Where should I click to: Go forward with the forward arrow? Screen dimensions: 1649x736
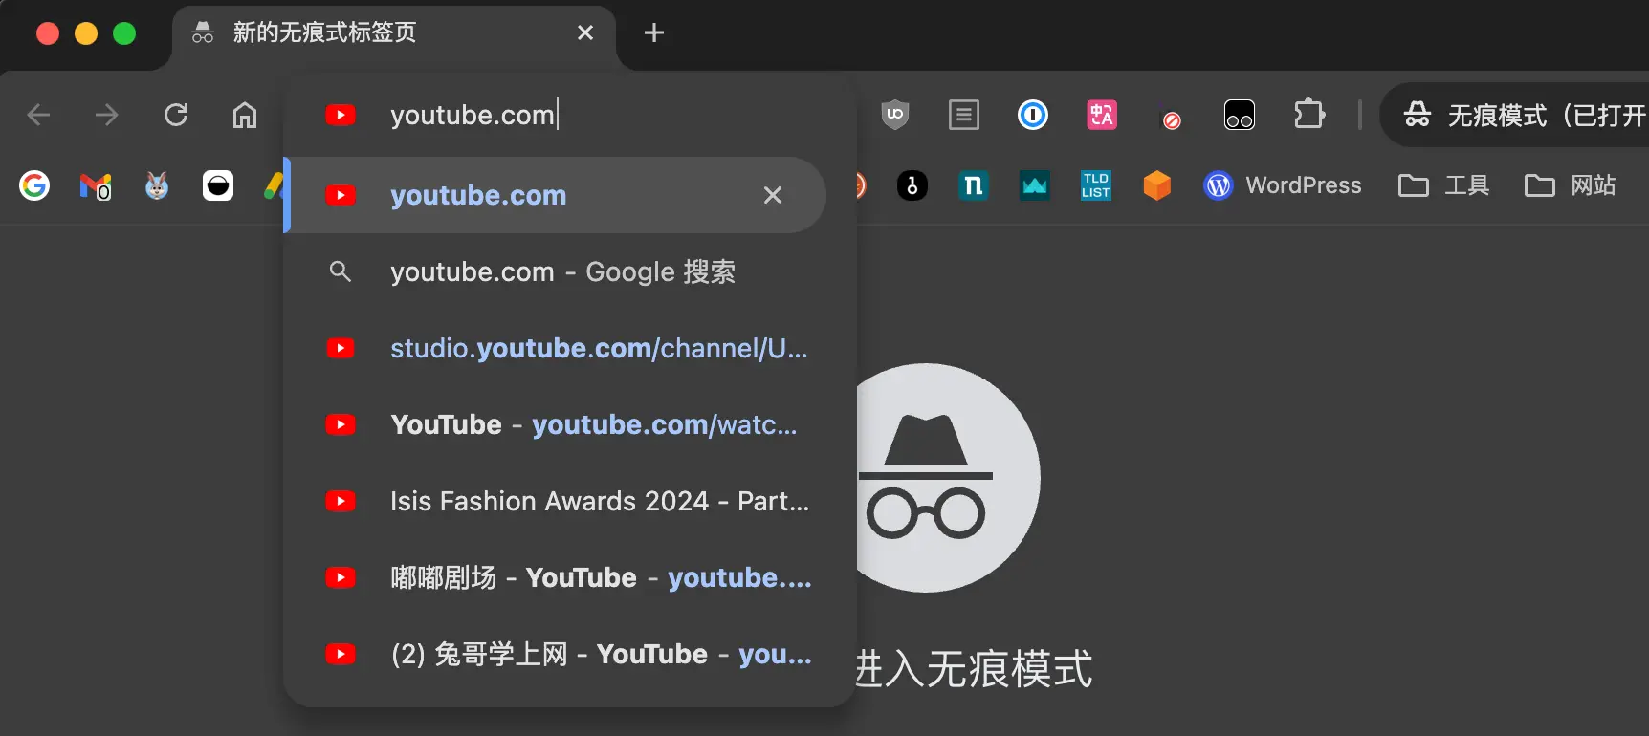[107, 116]
